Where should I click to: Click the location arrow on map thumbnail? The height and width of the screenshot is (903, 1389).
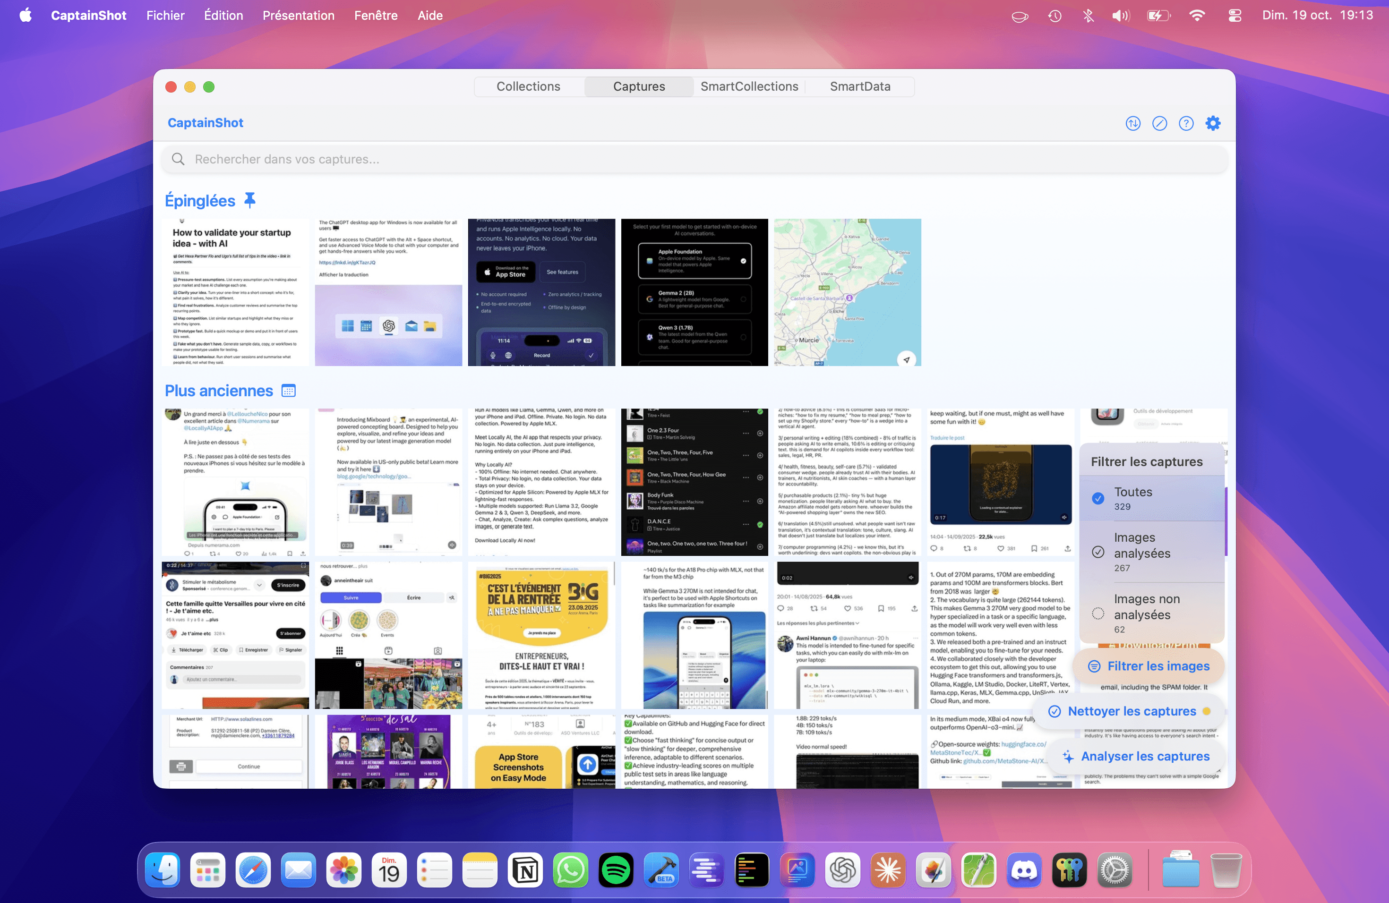(x=906, y=359)
